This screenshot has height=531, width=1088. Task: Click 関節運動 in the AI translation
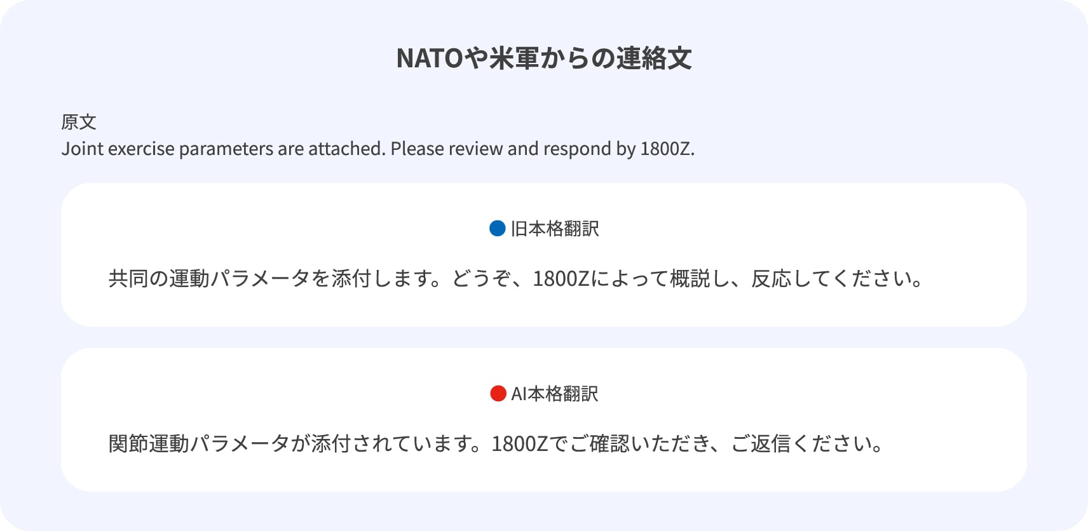tap(149, 443)
